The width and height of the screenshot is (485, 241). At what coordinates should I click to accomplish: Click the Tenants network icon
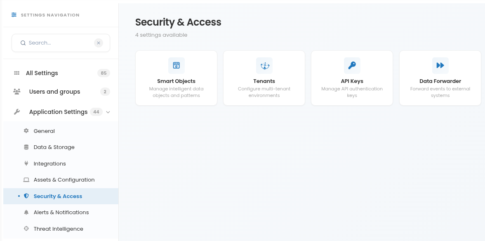tap(264, 65)
